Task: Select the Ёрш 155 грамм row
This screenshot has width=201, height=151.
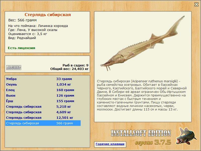Action: 43,101
